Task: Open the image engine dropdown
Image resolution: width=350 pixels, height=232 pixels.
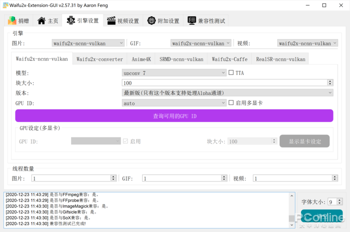Action: [88, 43]
